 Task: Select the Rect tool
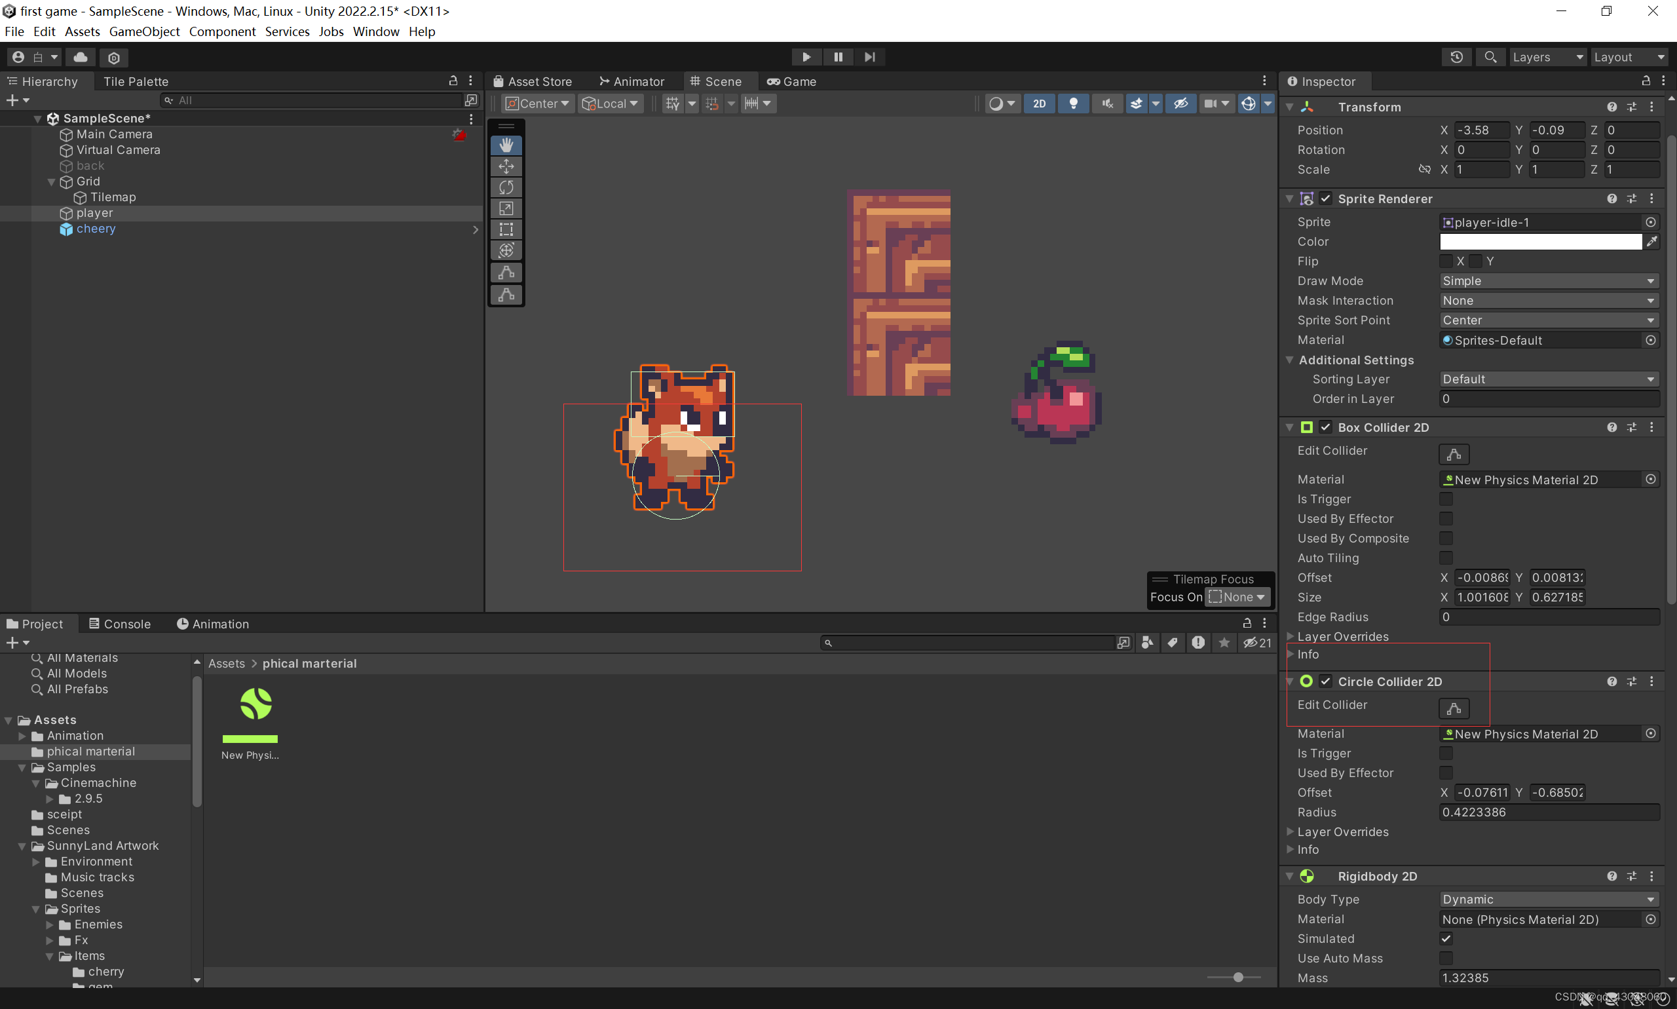coord(506,229)
